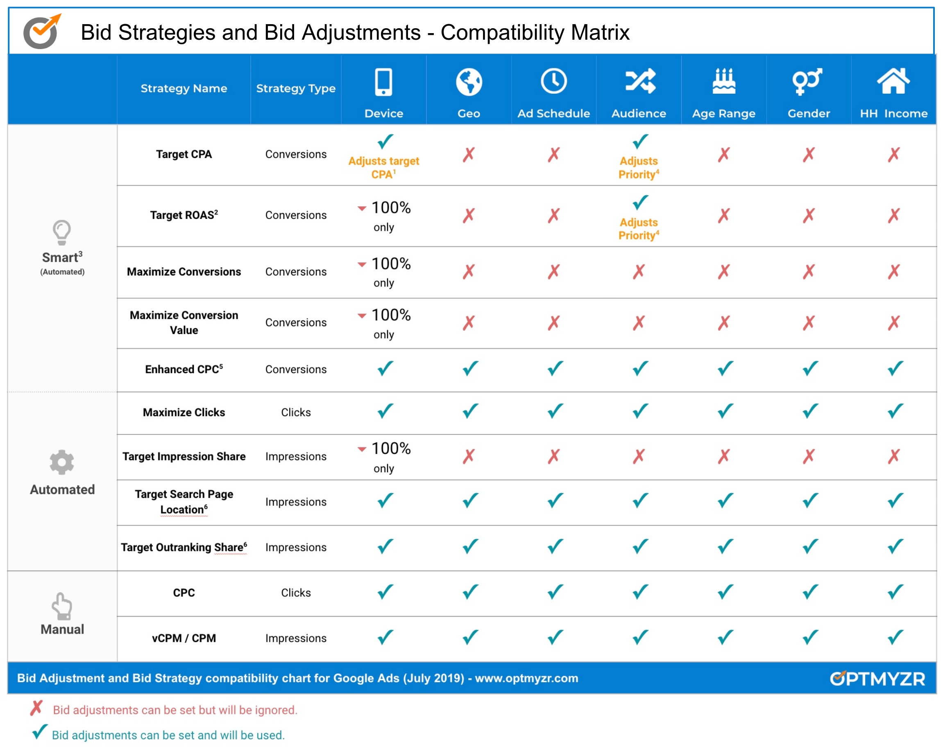The image size is (943, 749).
Task: Click Maximize Conversions device down arrow
Action: pos(362,264)
